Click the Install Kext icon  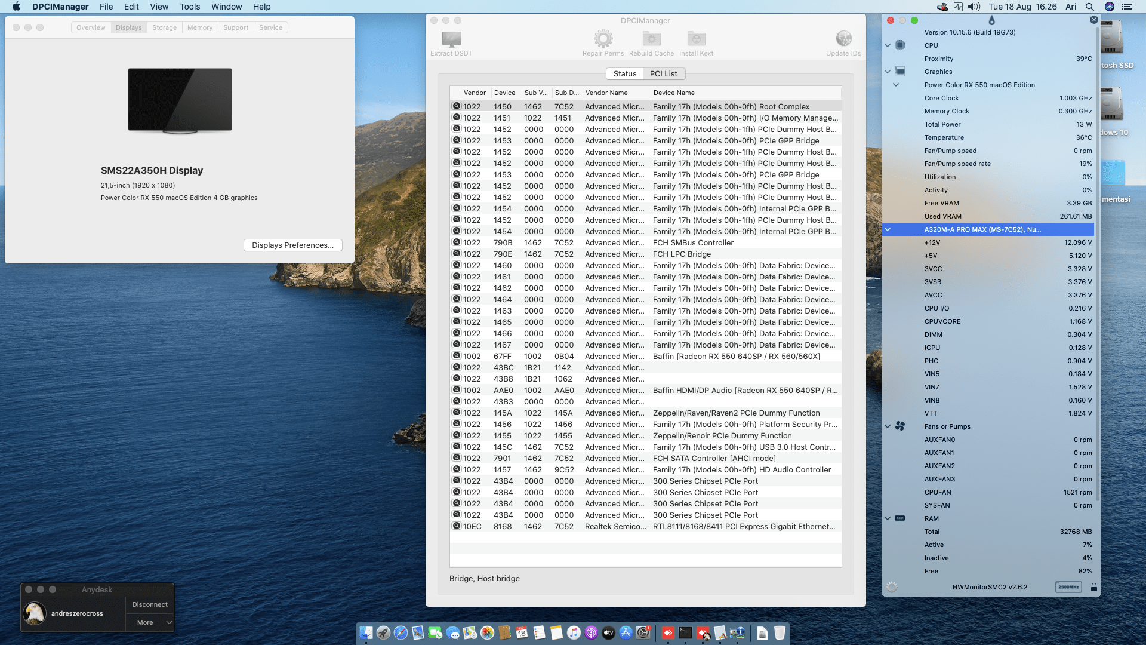(696, 39)
